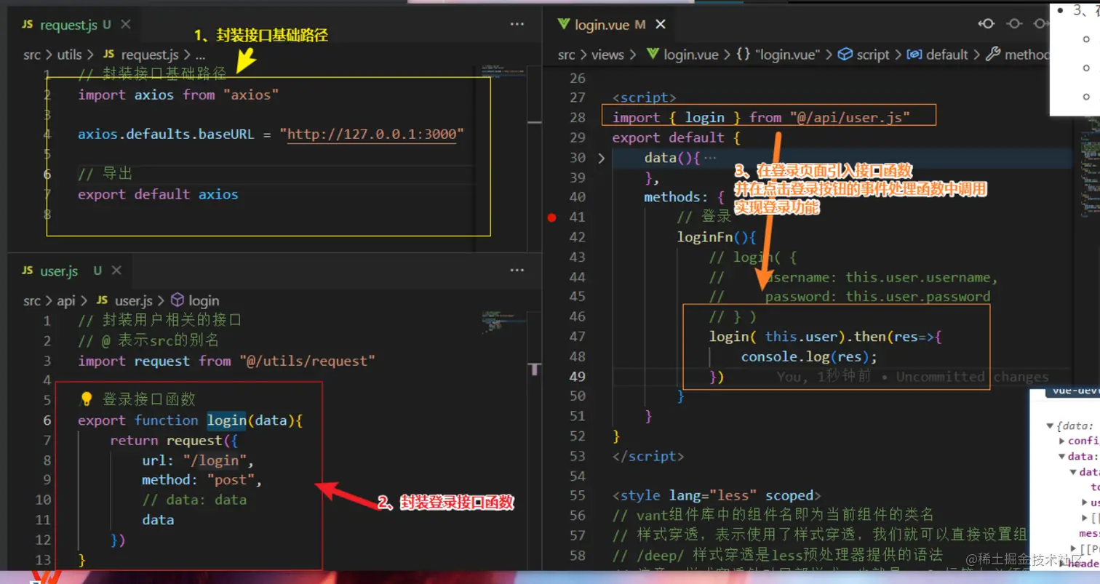Open api breadcrumb in user.js editor
Image resolution: width=1100 pixels, height=584 pixels.
pyautogui.click(x=66, y=300)
